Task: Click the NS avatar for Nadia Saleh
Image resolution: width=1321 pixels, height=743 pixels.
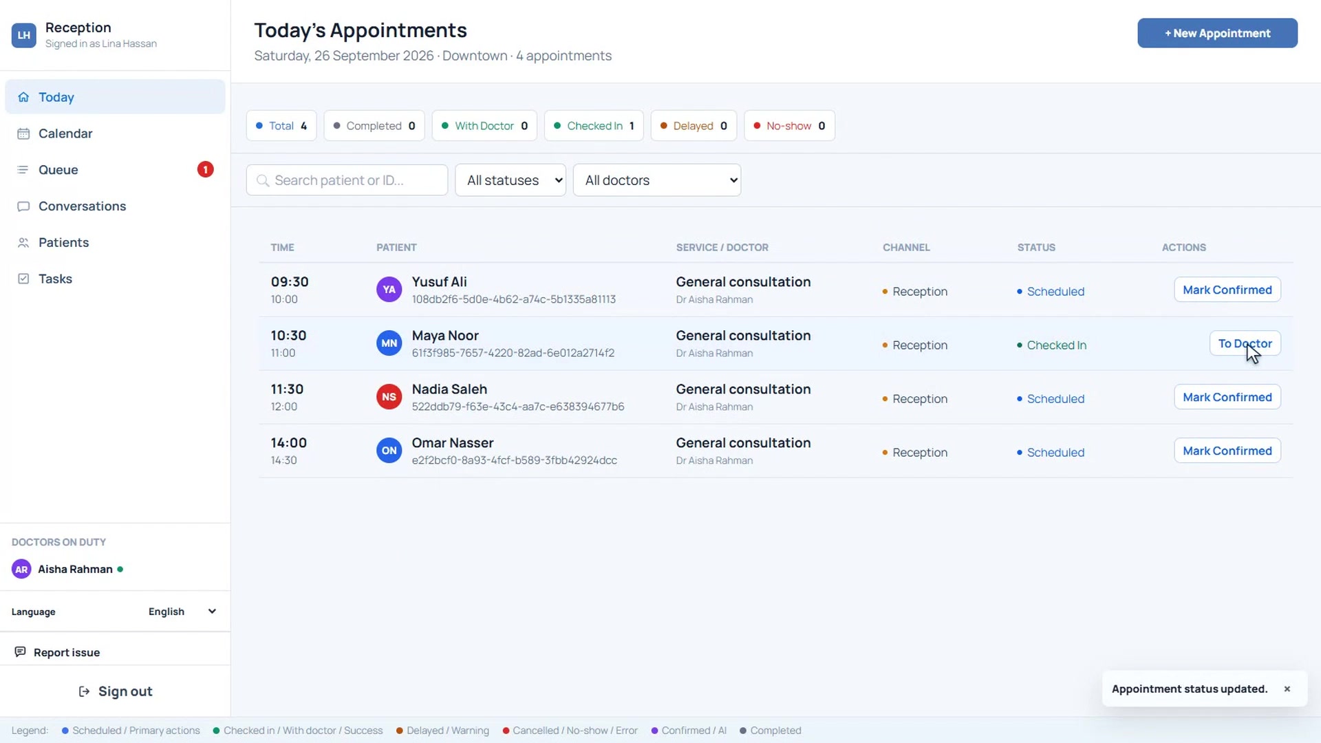Action: tap(389, 397)
